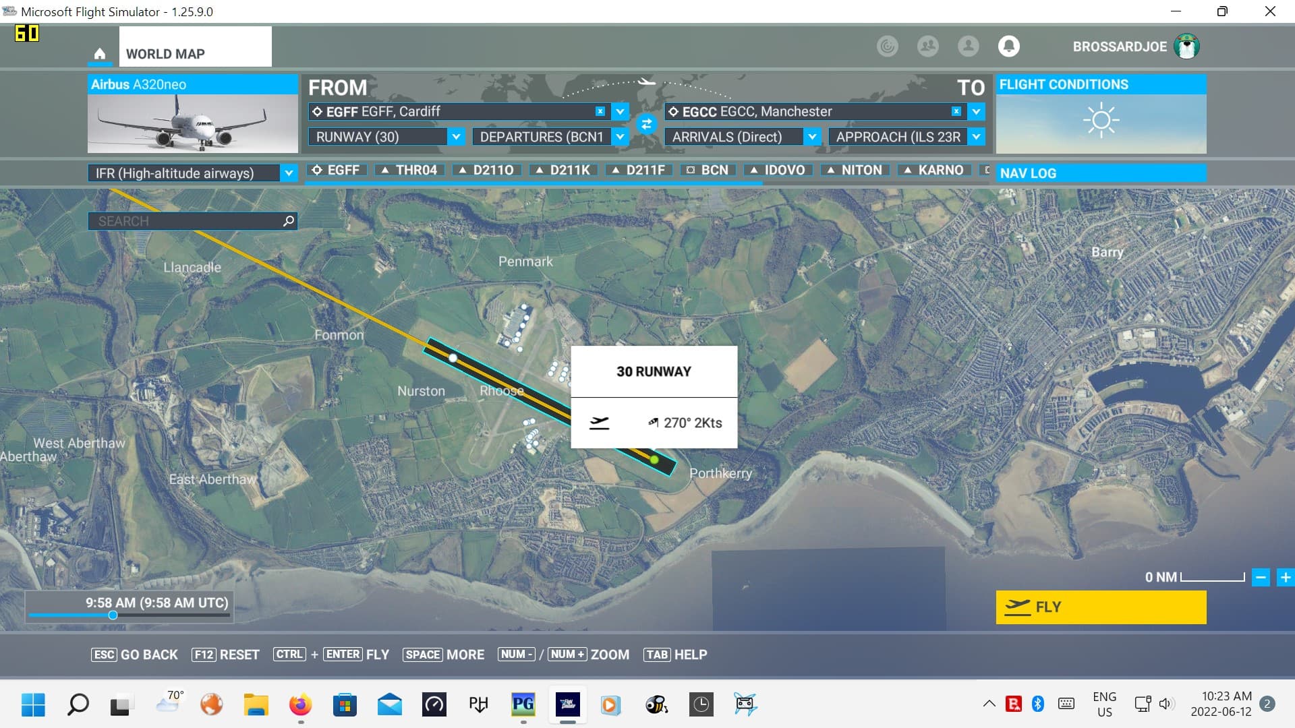1295x728 pixels.
Task: Expand the DEPARTURES (BCN1 dropdown
Action: tap(620, 137)
